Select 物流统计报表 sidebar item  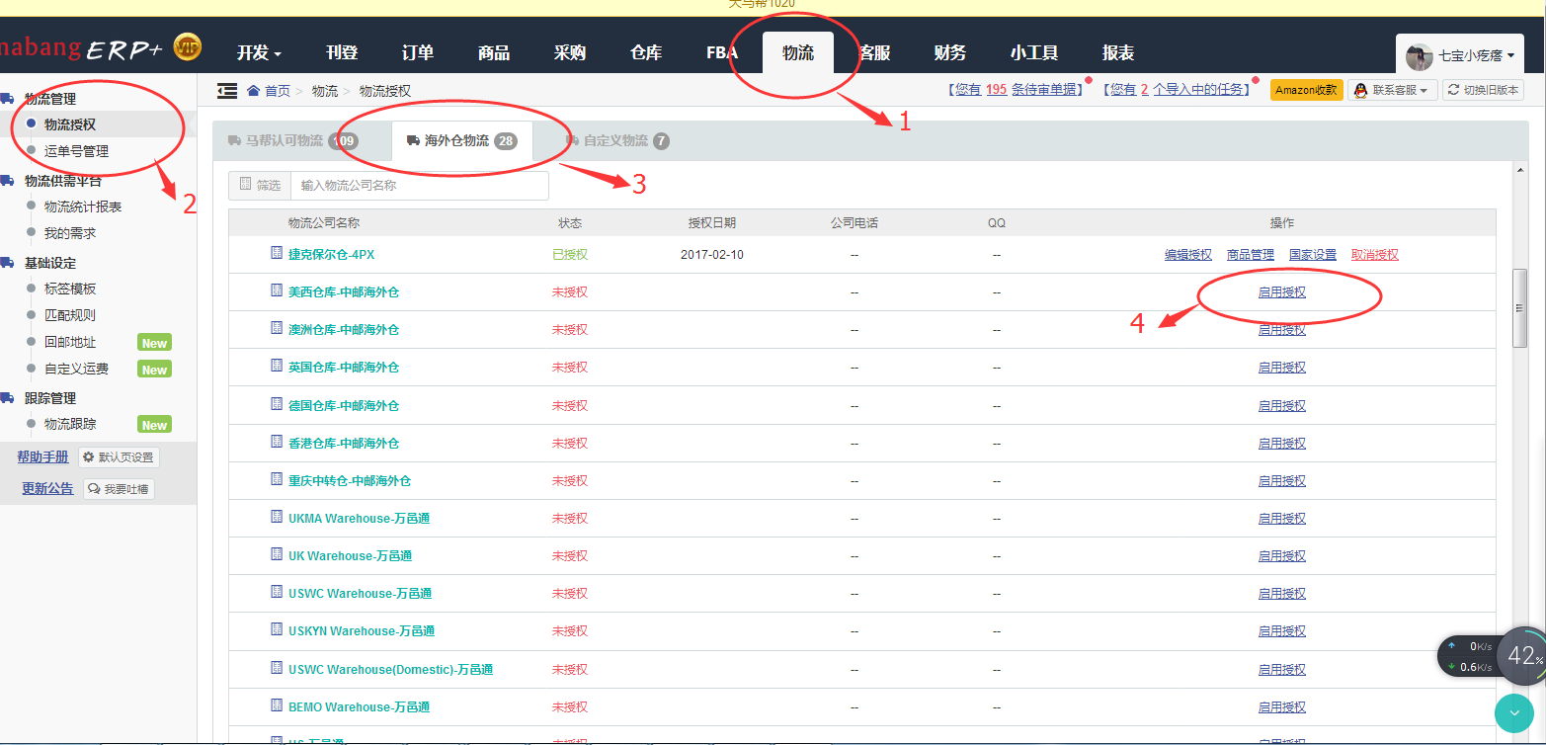83,207
